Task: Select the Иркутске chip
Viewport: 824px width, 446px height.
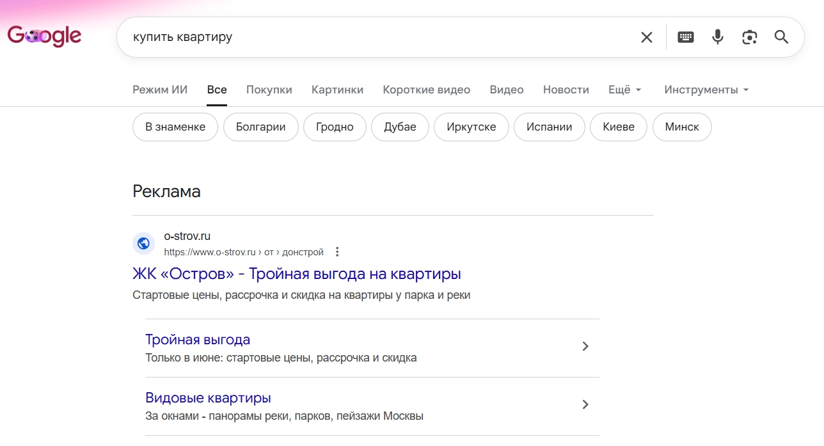Action: click(471, 127)
